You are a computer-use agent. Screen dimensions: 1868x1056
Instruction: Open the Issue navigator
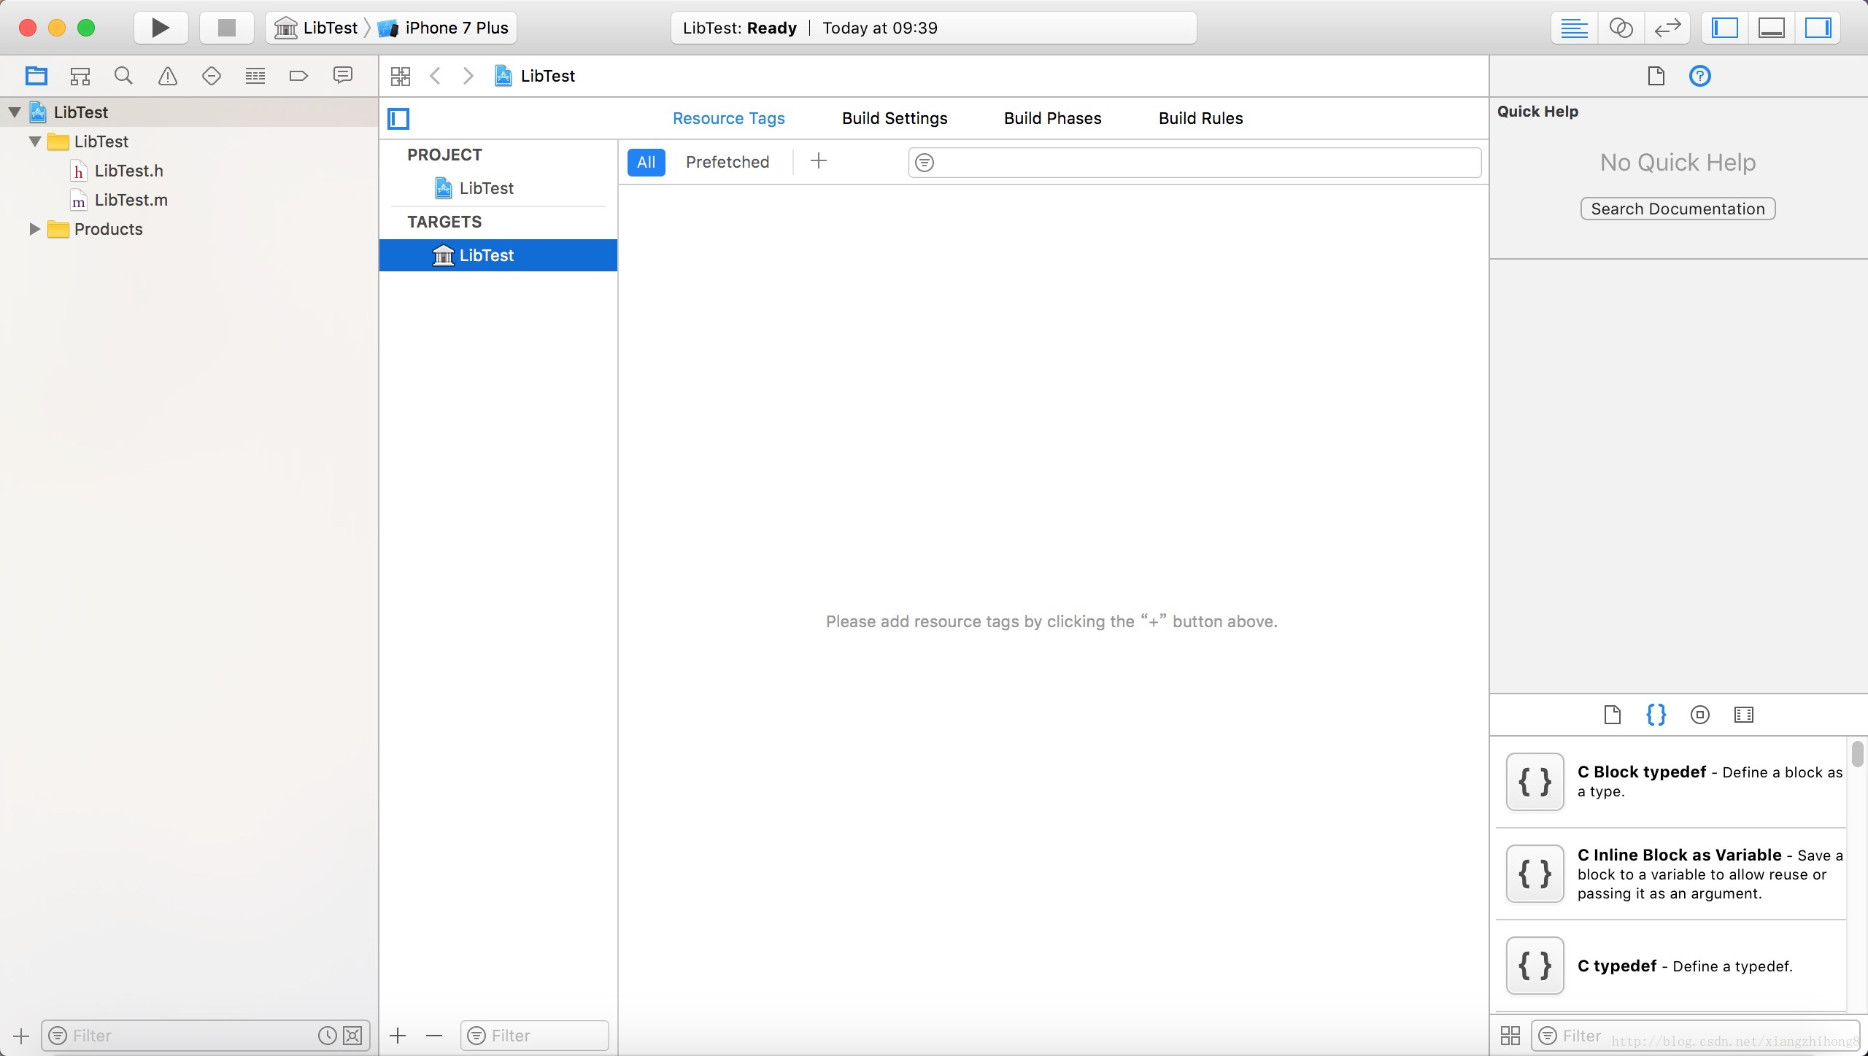[x=168, y=76]
